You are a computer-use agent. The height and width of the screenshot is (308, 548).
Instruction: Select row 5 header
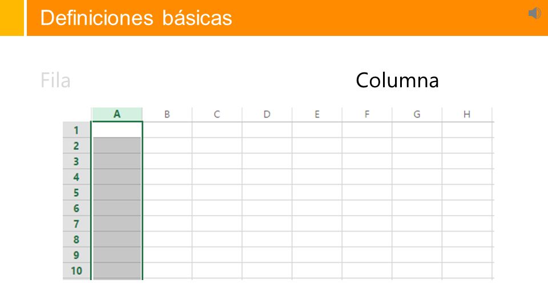76,192
